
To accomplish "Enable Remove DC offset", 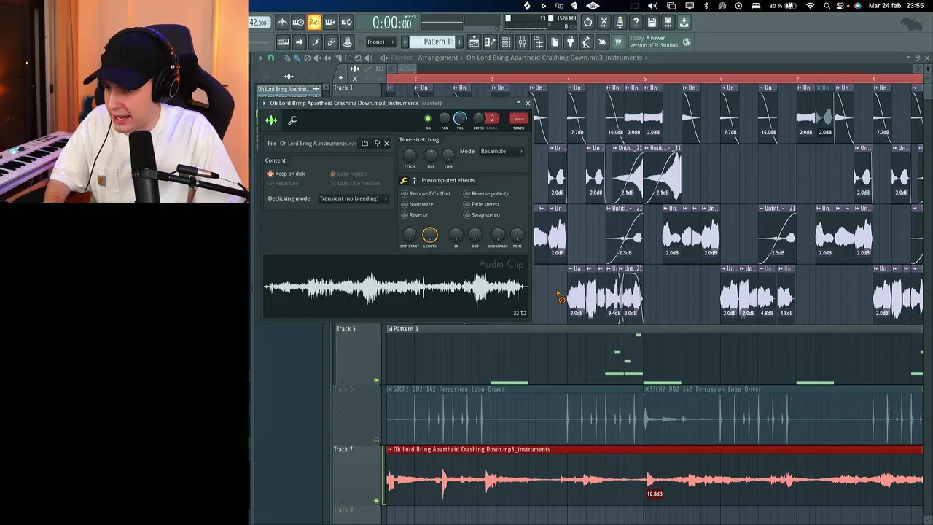I will tap(426, 193).
